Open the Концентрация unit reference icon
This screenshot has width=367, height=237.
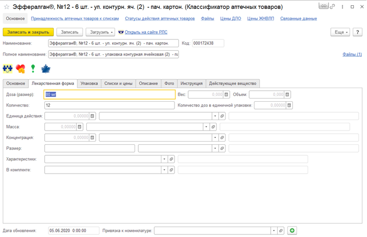pyautogui.click(x=222, y=137)
